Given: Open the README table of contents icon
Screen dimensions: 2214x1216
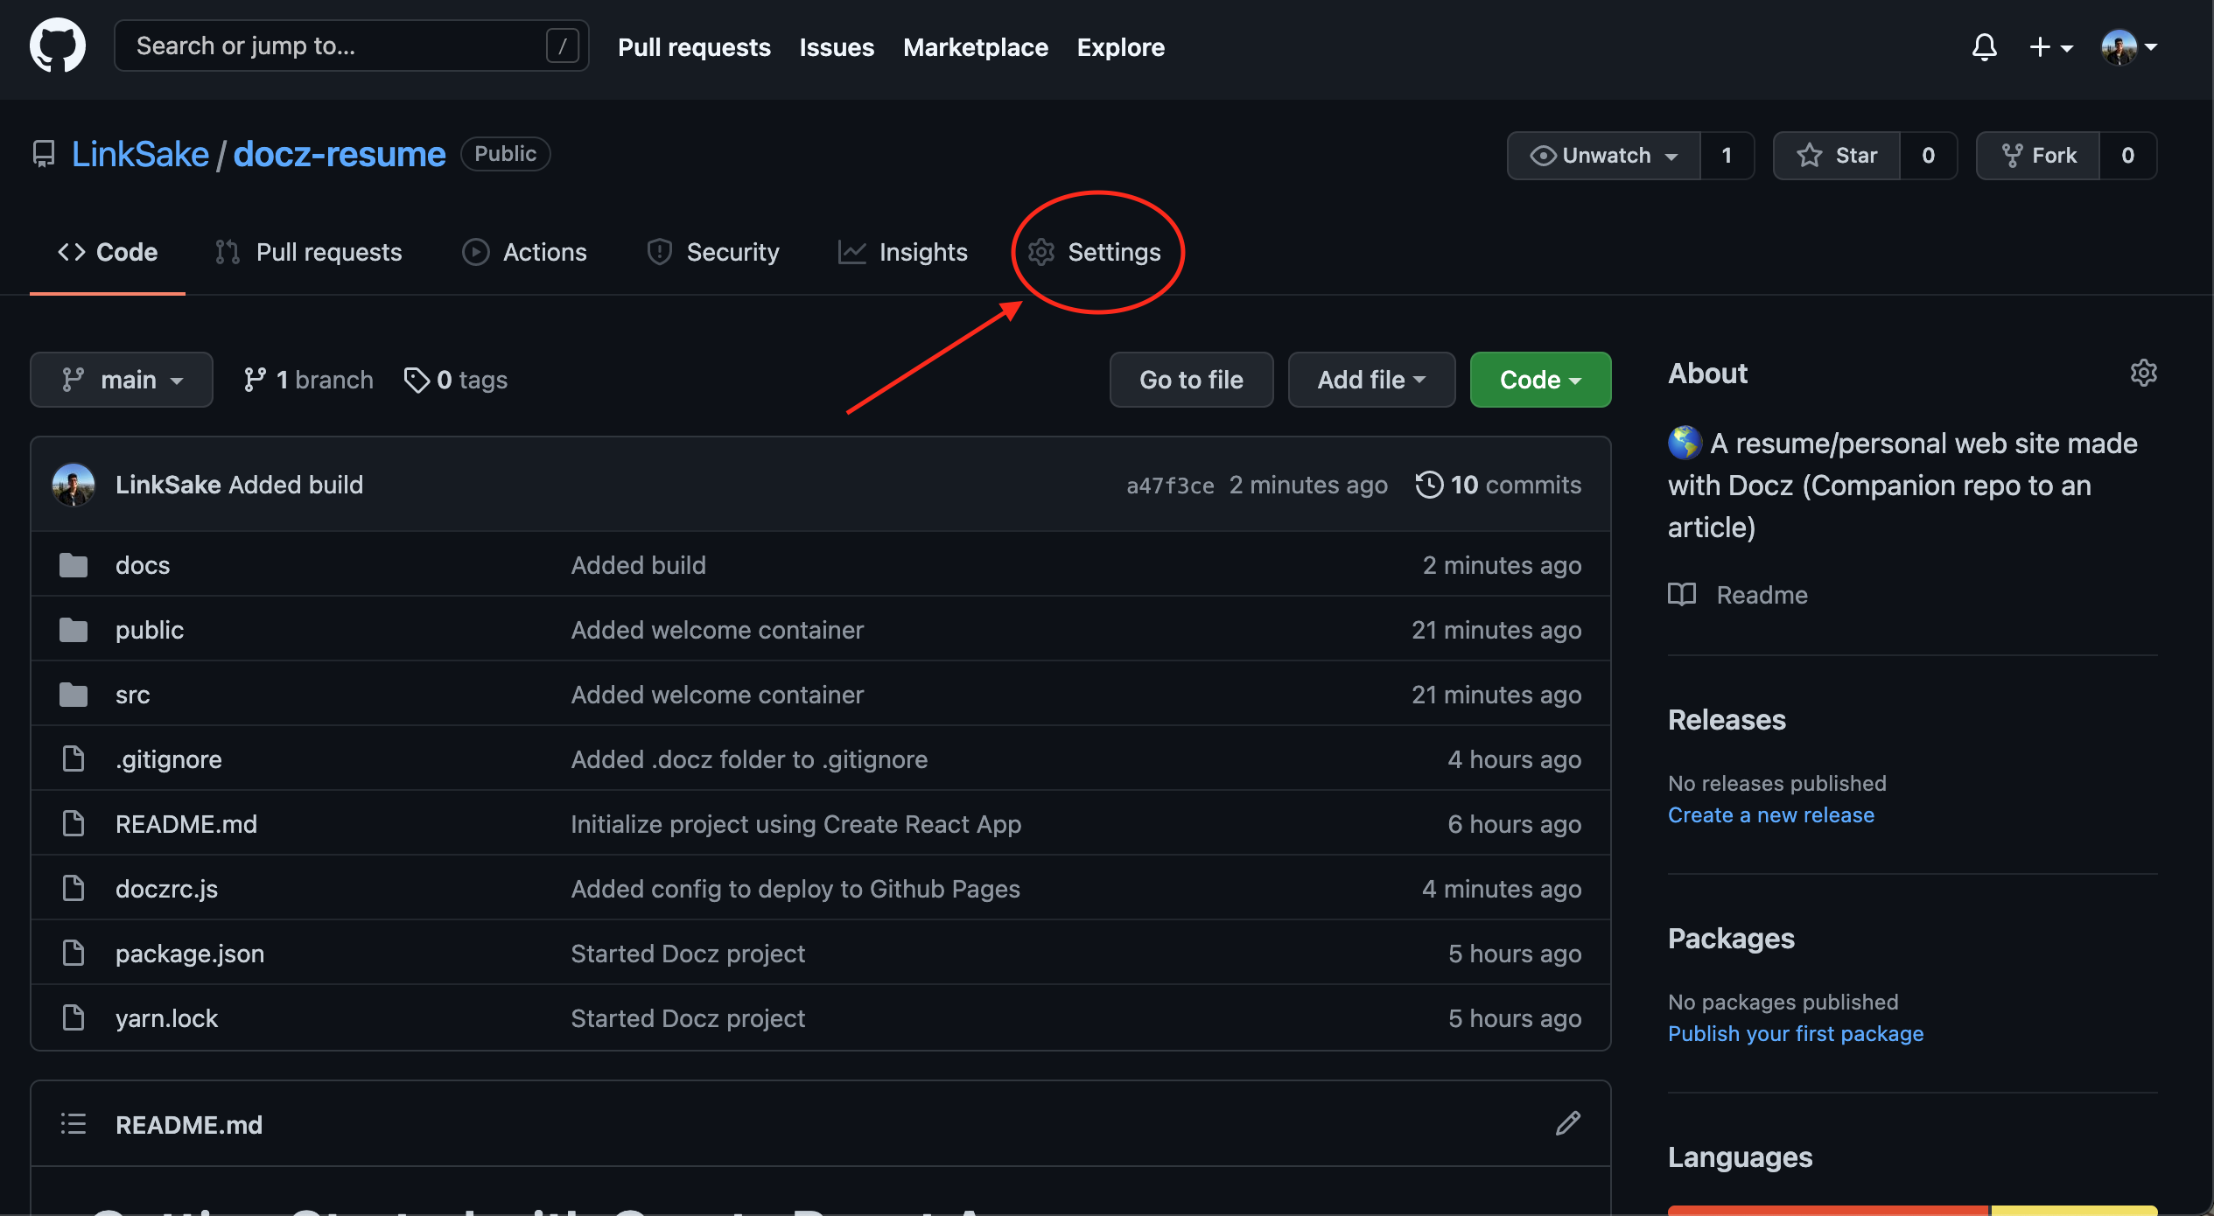Looking at the screenshot, I should click(x=74, y=1124).
